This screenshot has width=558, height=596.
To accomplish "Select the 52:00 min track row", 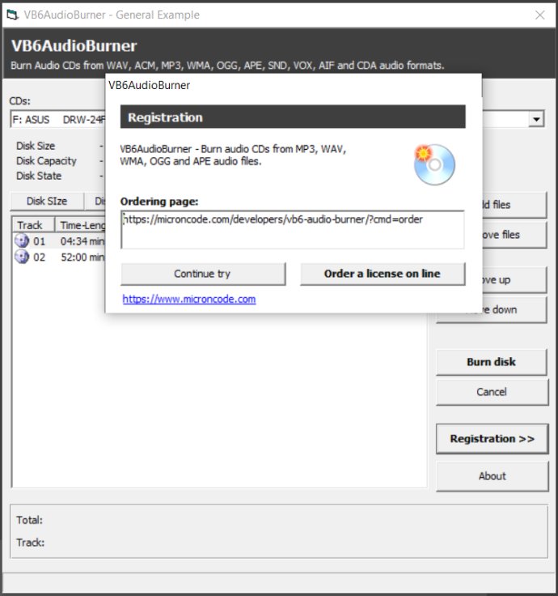I will (x=59, y=257).
